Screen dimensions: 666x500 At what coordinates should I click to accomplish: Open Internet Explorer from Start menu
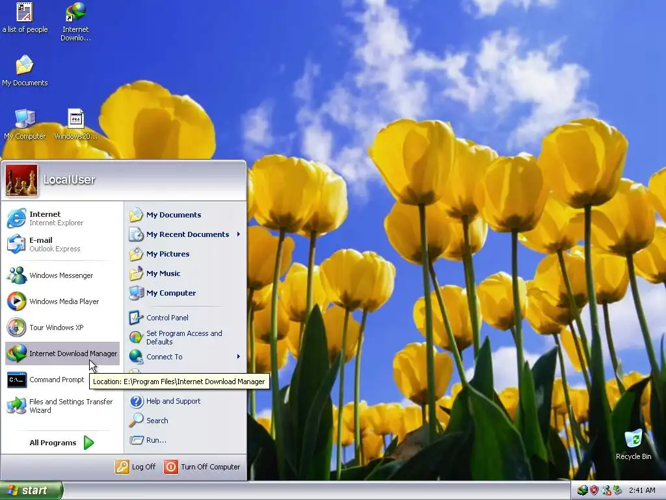click(x=62, y=218)
